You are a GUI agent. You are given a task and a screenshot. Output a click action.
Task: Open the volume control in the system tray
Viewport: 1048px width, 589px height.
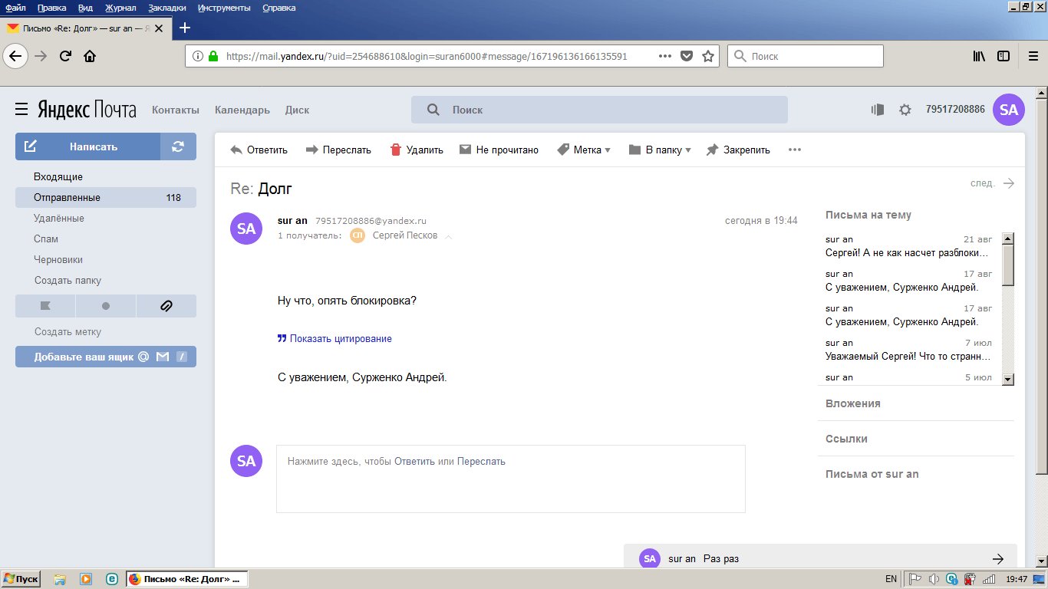coord(934,579)
